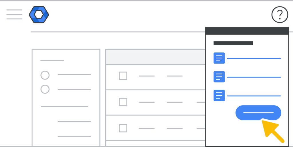293x147 pixels.
Task: Click the first blue document icon
Action: click(x=219, y=58)
